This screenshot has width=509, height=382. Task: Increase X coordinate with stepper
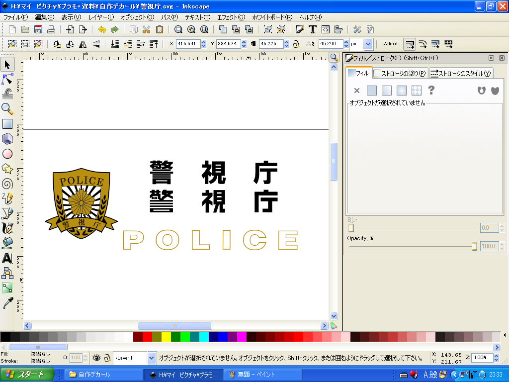(x=203, y=42)
